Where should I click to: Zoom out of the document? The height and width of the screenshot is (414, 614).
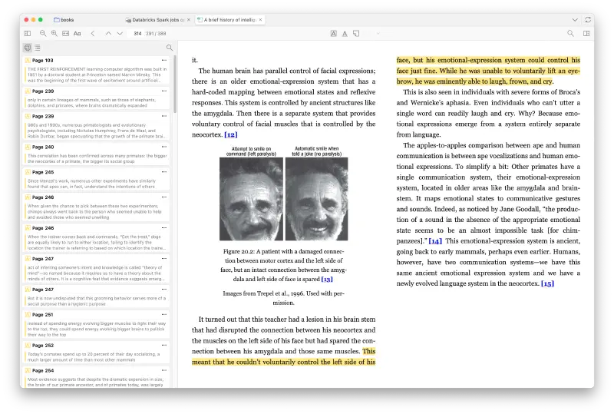(x=41, y=34)
